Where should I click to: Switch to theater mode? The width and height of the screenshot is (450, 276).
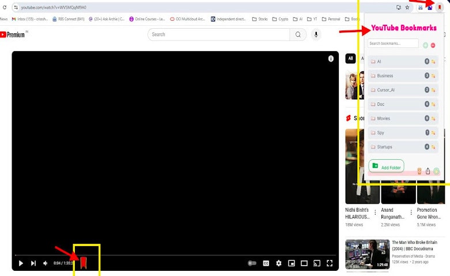(x=304, y=263)
